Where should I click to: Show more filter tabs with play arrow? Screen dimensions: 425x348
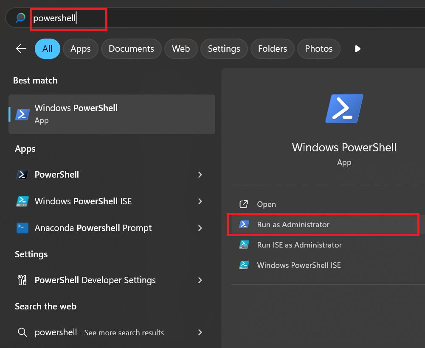click(x=357, y=49)
